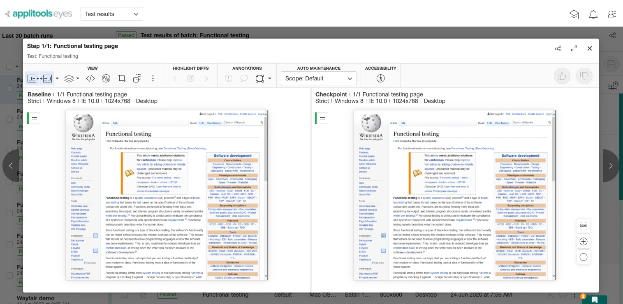The height and width of the screenshot is (304, 623).
Task: Select the A/B toggle view icon
Action: click(x=106, y=78)
